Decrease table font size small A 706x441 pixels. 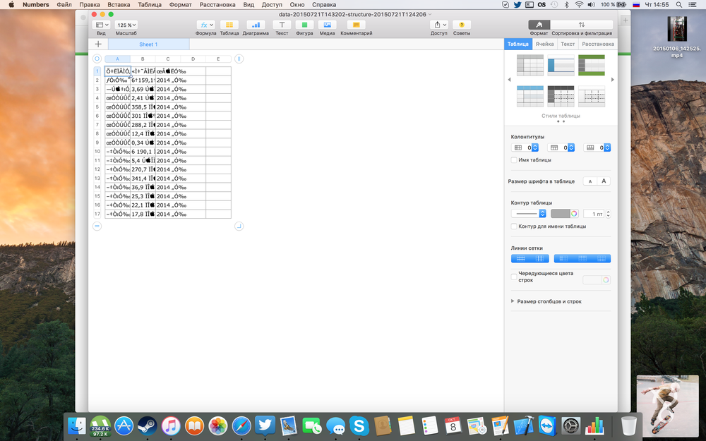[x=590, y=181]
